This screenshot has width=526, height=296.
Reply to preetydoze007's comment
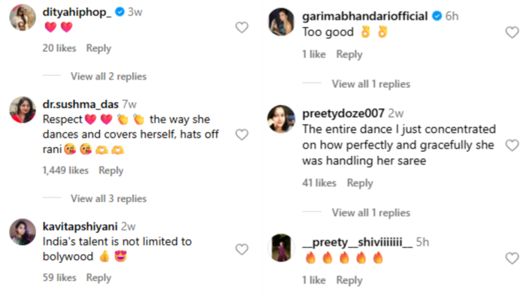tap(360, 183)
